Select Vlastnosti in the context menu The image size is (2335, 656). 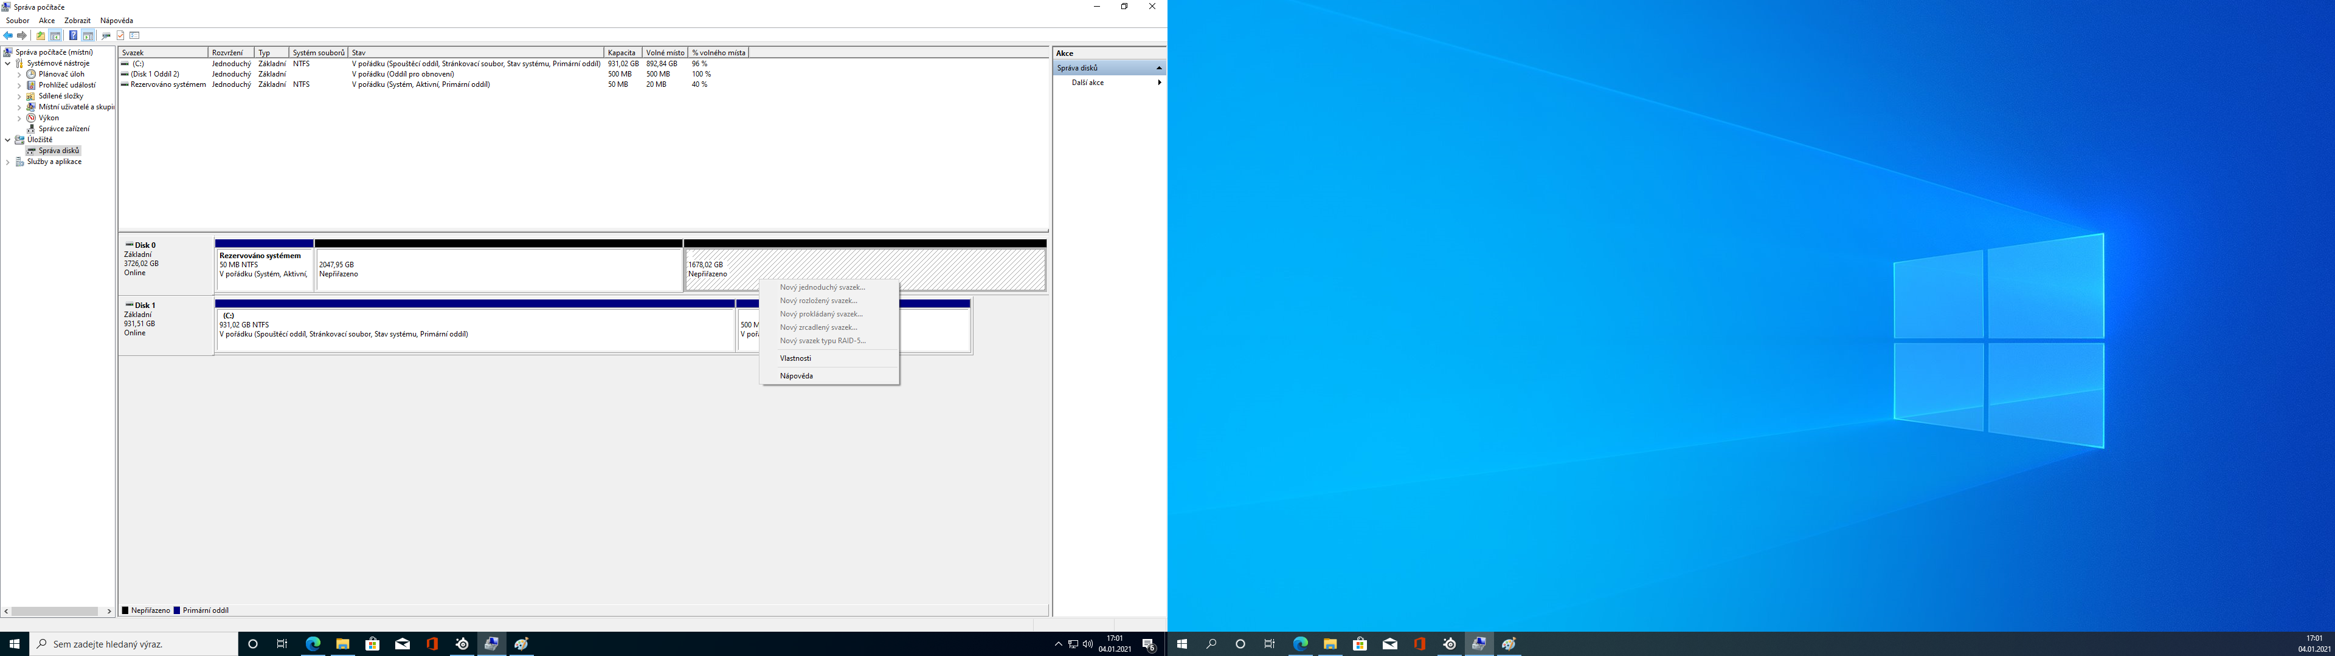[x=795, y=358]
